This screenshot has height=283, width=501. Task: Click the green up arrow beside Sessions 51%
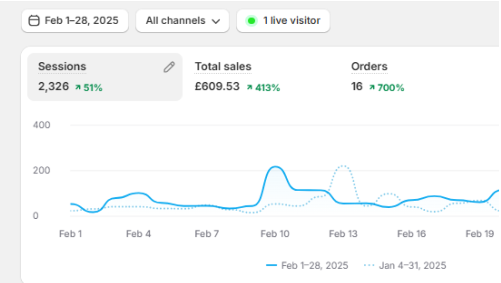click(78, 88)
